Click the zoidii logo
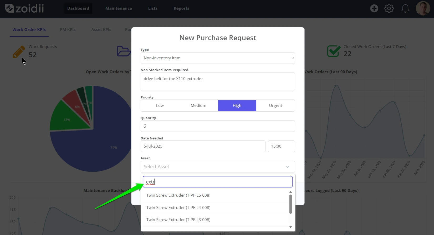The width and height of the screenshot is (434, 235). 24,8
